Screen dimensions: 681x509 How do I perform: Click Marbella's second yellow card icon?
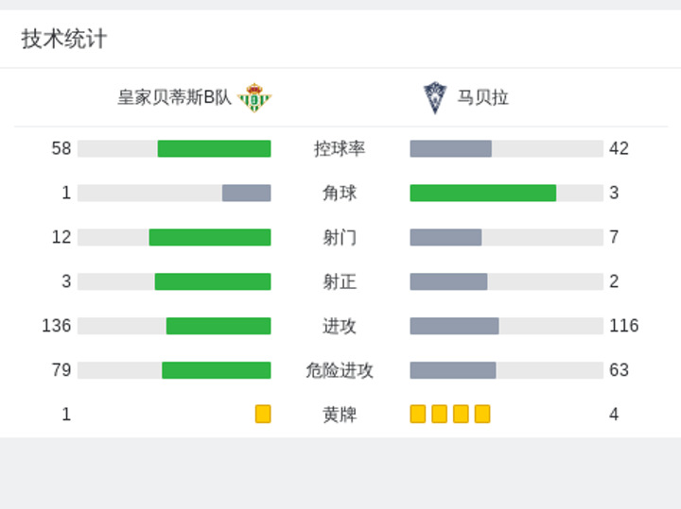coord(440,414)
